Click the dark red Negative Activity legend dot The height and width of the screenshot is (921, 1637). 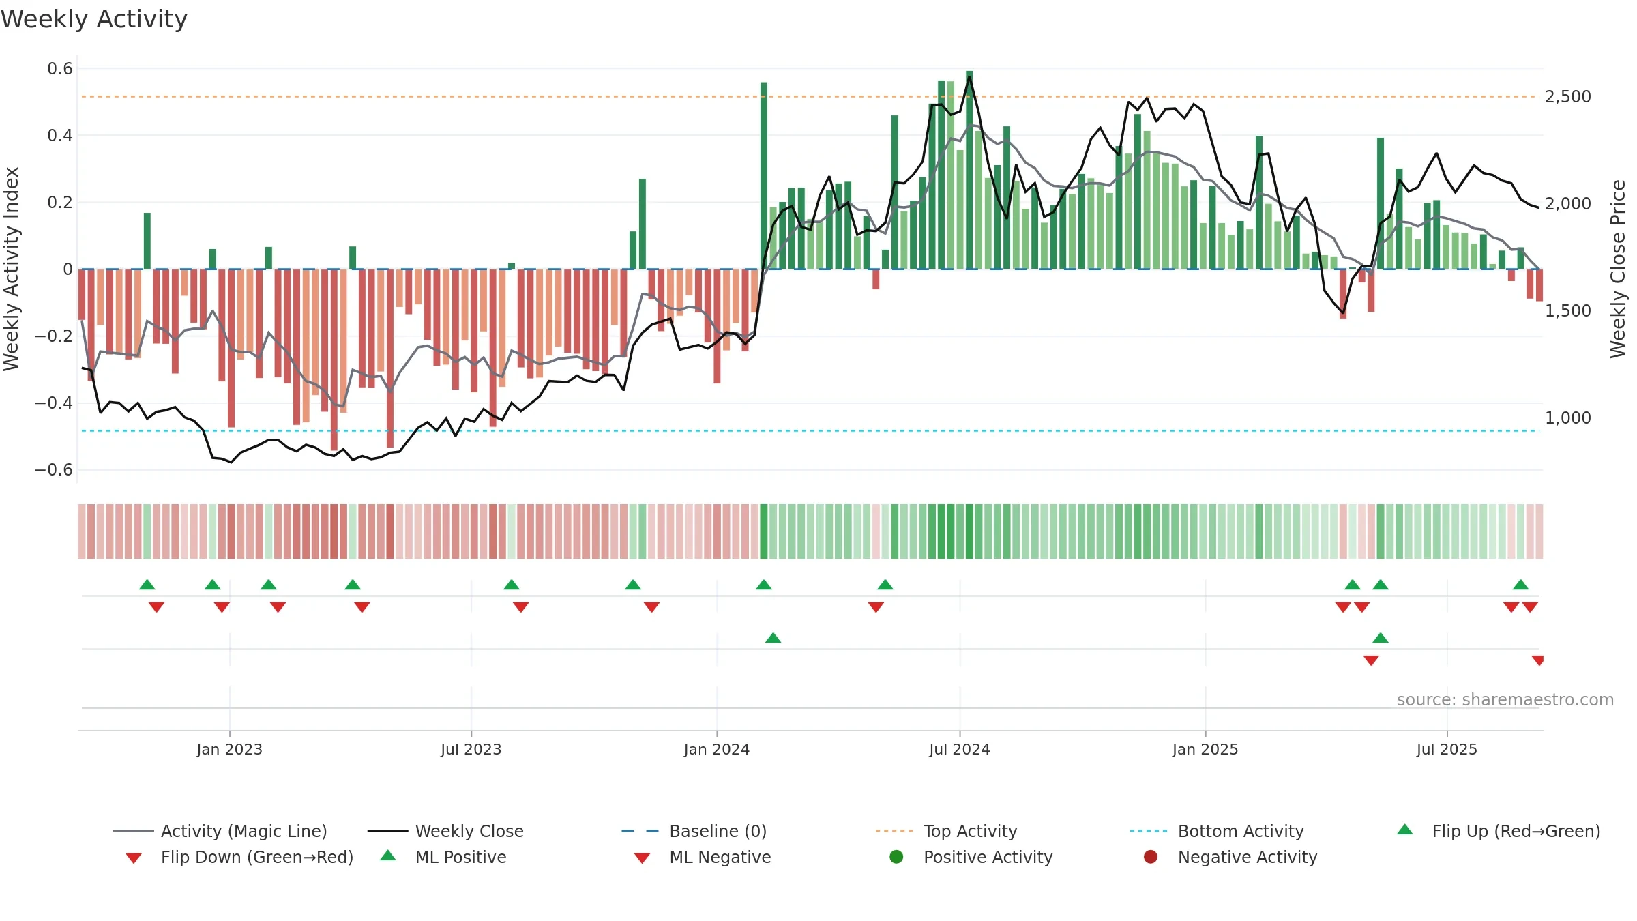(1151, 857)
